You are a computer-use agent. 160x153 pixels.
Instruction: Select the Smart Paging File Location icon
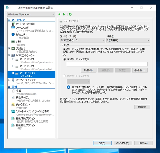point(13,112)
